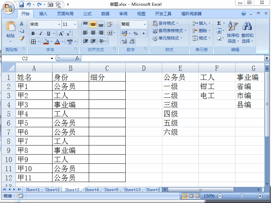Apply cell borders with the border icon

coord(33,42)
